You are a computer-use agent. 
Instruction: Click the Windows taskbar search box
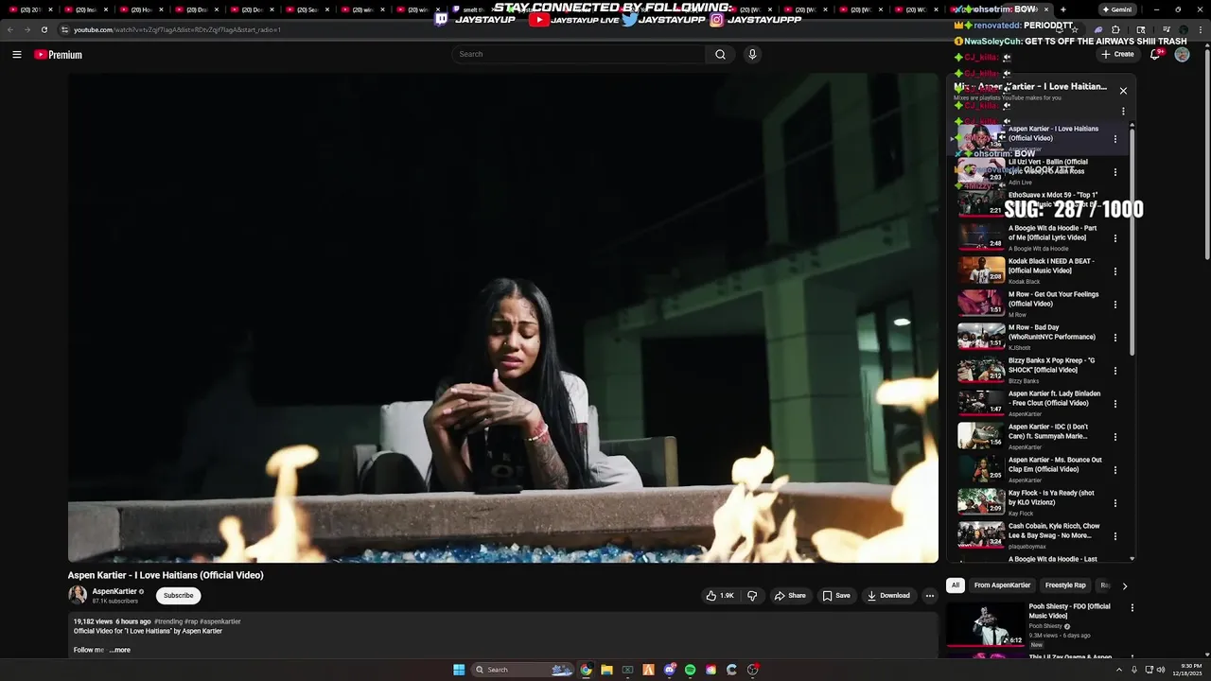click(x=522, y=670)
